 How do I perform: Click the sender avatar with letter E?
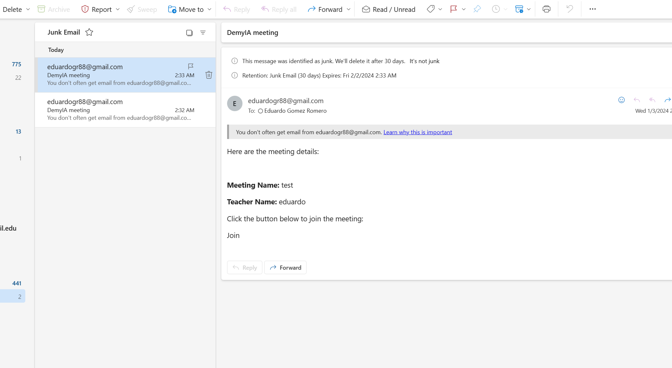coord(235,103)
